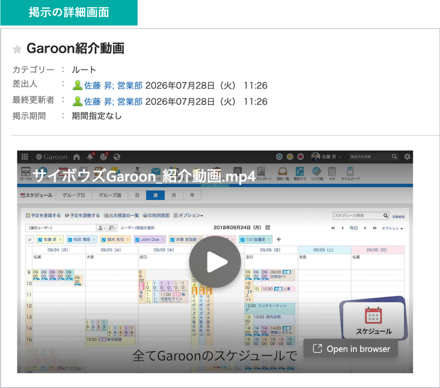The image size is (440, 388).
Task: Click the teal circle header icon
Action: tap(279, 157)
